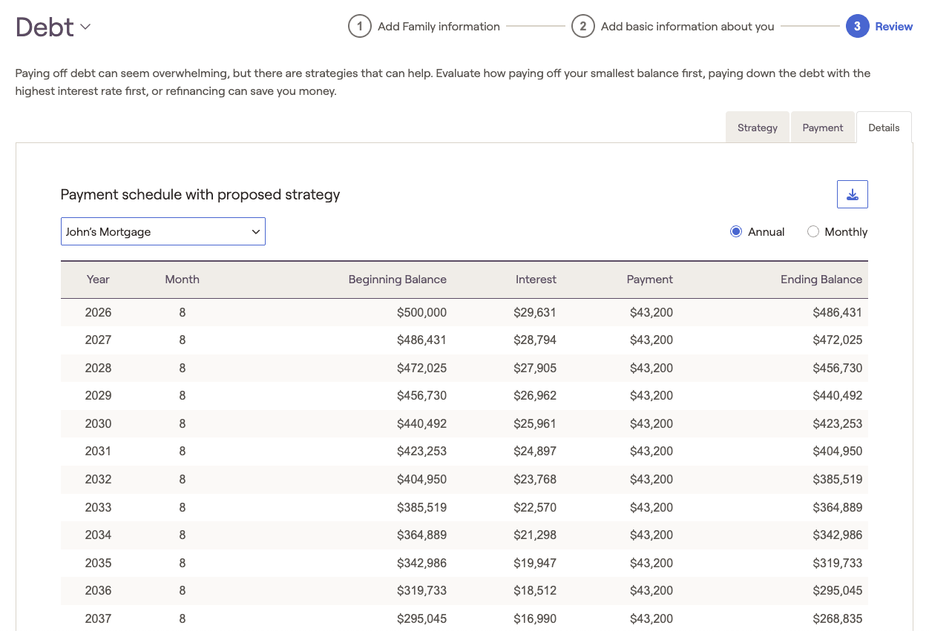
Task: Click the $26,962 interest value
Action: (x=535, y=396)
